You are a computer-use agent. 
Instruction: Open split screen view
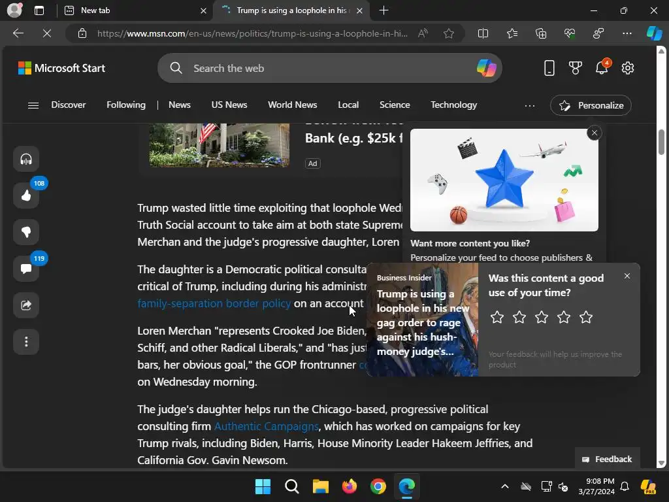[483, 33]
